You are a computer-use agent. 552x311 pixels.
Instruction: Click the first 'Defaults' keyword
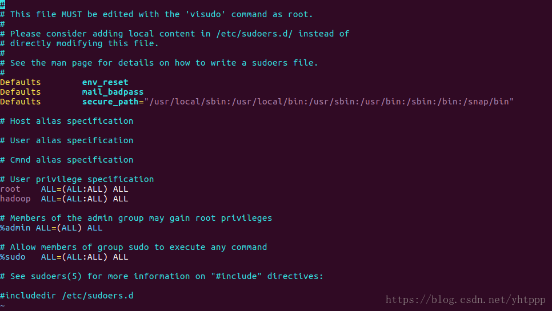click(21, 82)
